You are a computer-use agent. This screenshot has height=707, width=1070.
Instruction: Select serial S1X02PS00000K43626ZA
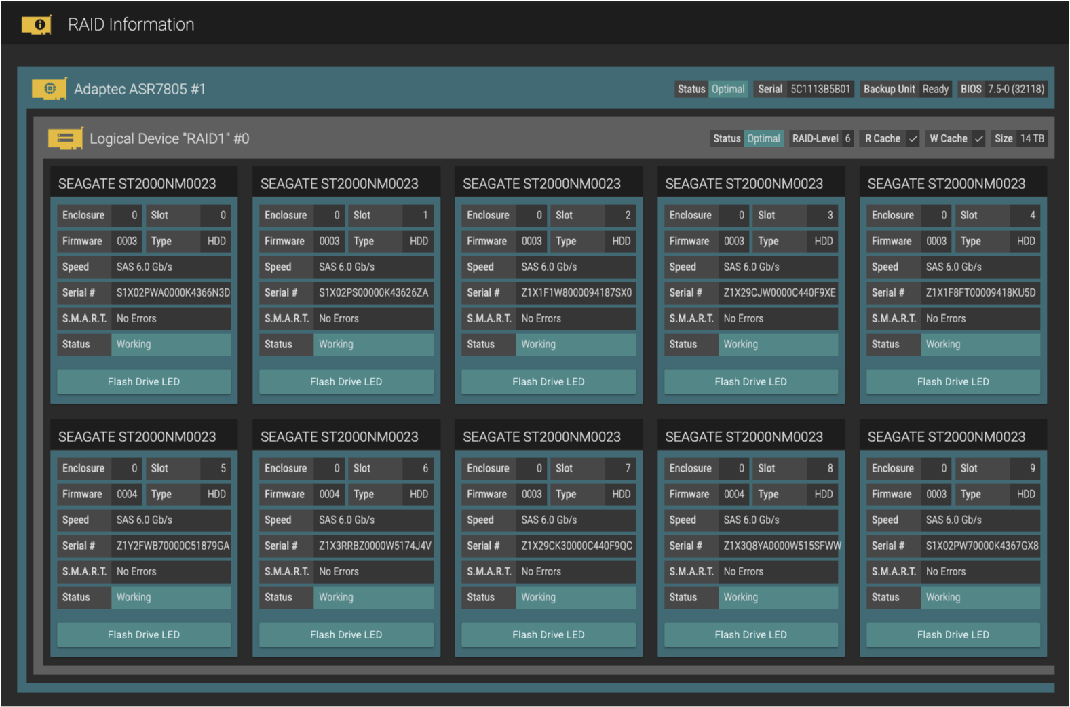[374, 292]
